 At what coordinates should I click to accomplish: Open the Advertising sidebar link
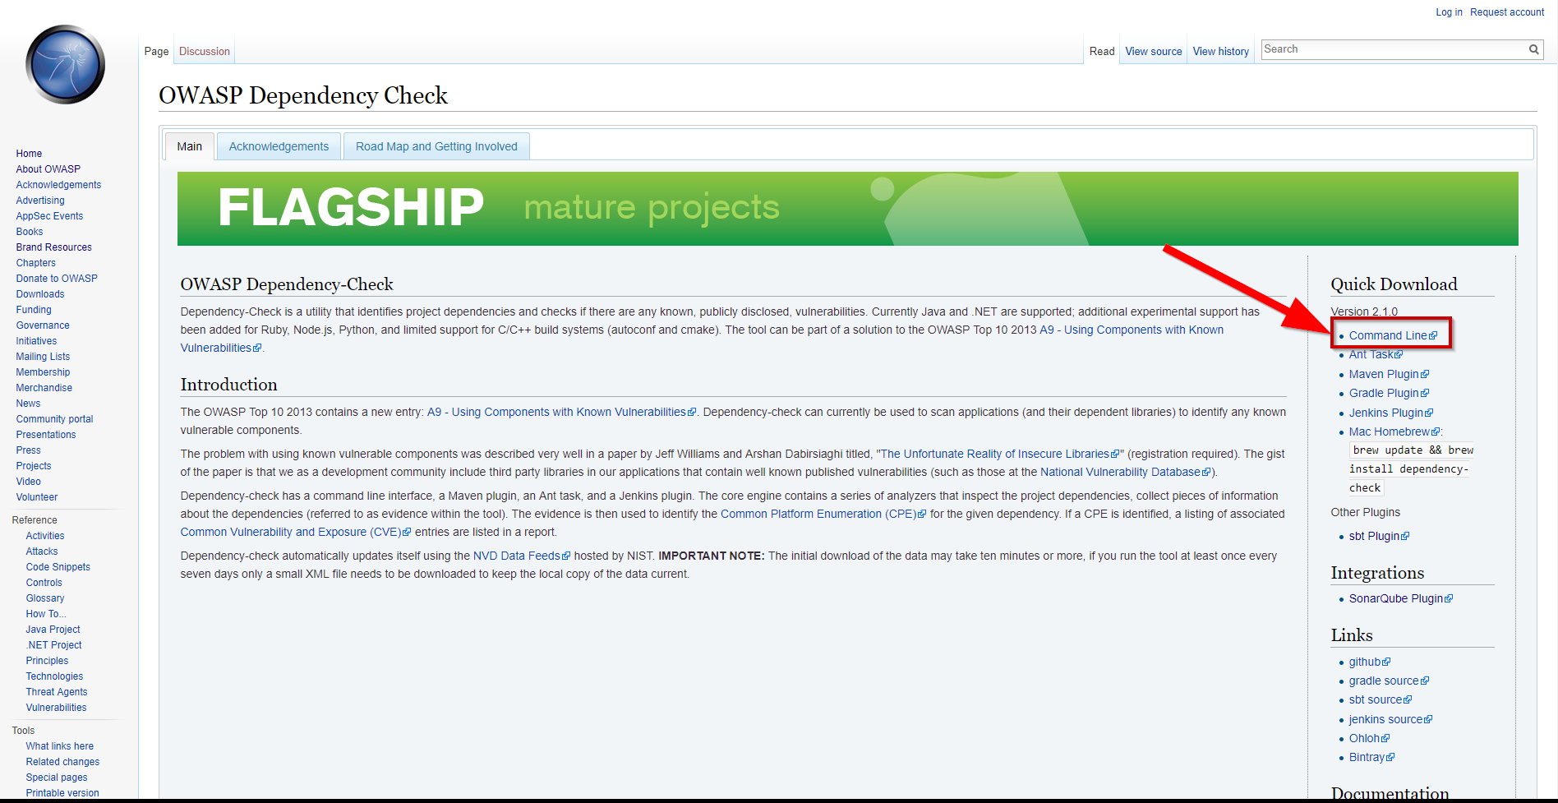[x=40, y=201]
